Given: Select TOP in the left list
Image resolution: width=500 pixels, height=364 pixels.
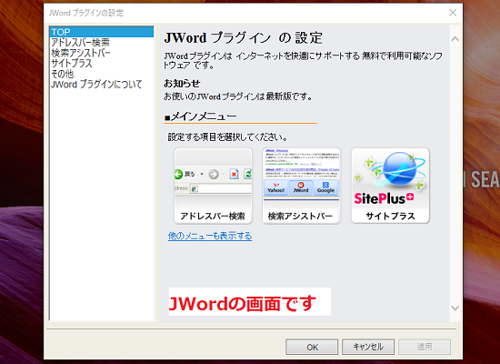Looking at the screenshot, I should (102, 32).
